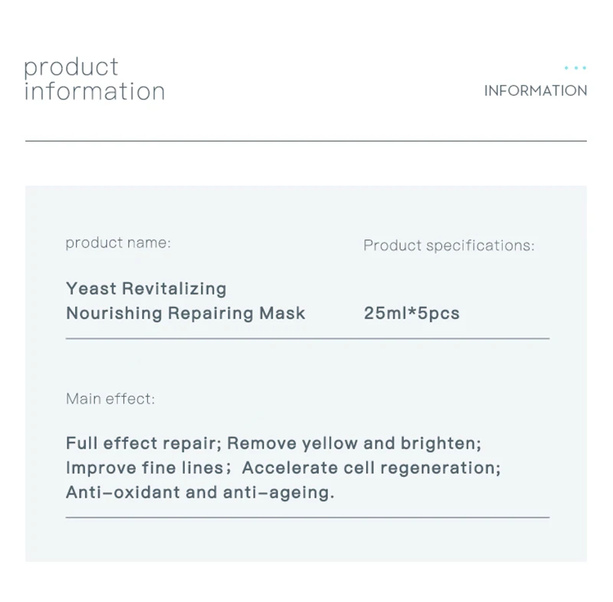Click the divider line below the header
The image size is (613, 602).
tap(306, 141)
